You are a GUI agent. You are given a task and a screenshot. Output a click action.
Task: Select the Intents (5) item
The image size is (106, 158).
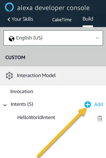pos(22,104)
